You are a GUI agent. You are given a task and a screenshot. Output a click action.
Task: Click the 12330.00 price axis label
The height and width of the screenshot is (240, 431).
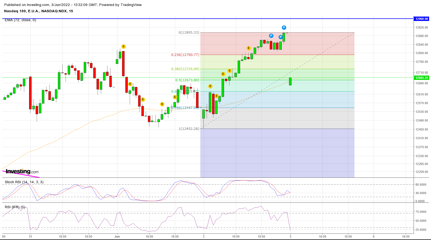pyautogui.click(x=422, y=156)
